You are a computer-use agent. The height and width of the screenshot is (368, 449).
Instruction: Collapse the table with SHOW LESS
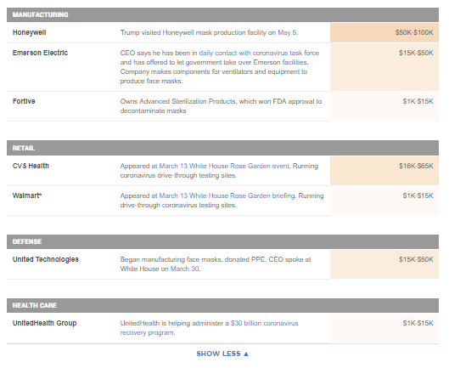[222, 354]
